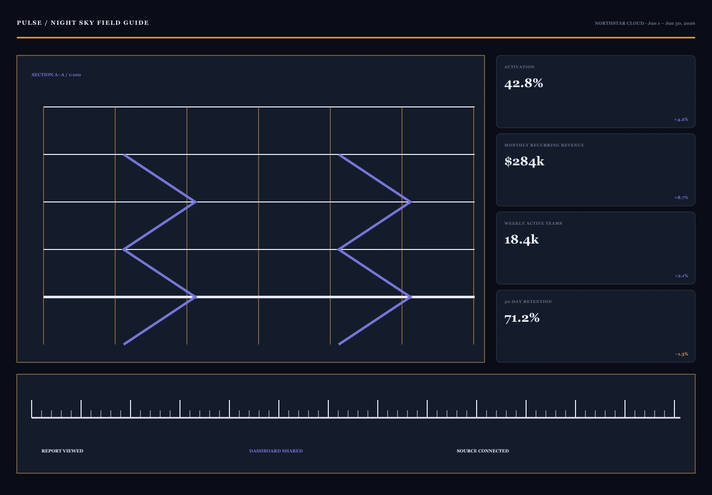This screenshot has width=712, height=495.
Task: Select the 30-Day Retention card
Action: 596,326
